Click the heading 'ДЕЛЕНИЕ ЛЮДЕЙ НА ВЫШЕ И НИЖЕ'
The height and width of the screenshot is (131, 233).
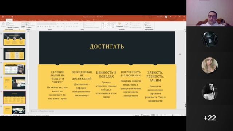58,77
